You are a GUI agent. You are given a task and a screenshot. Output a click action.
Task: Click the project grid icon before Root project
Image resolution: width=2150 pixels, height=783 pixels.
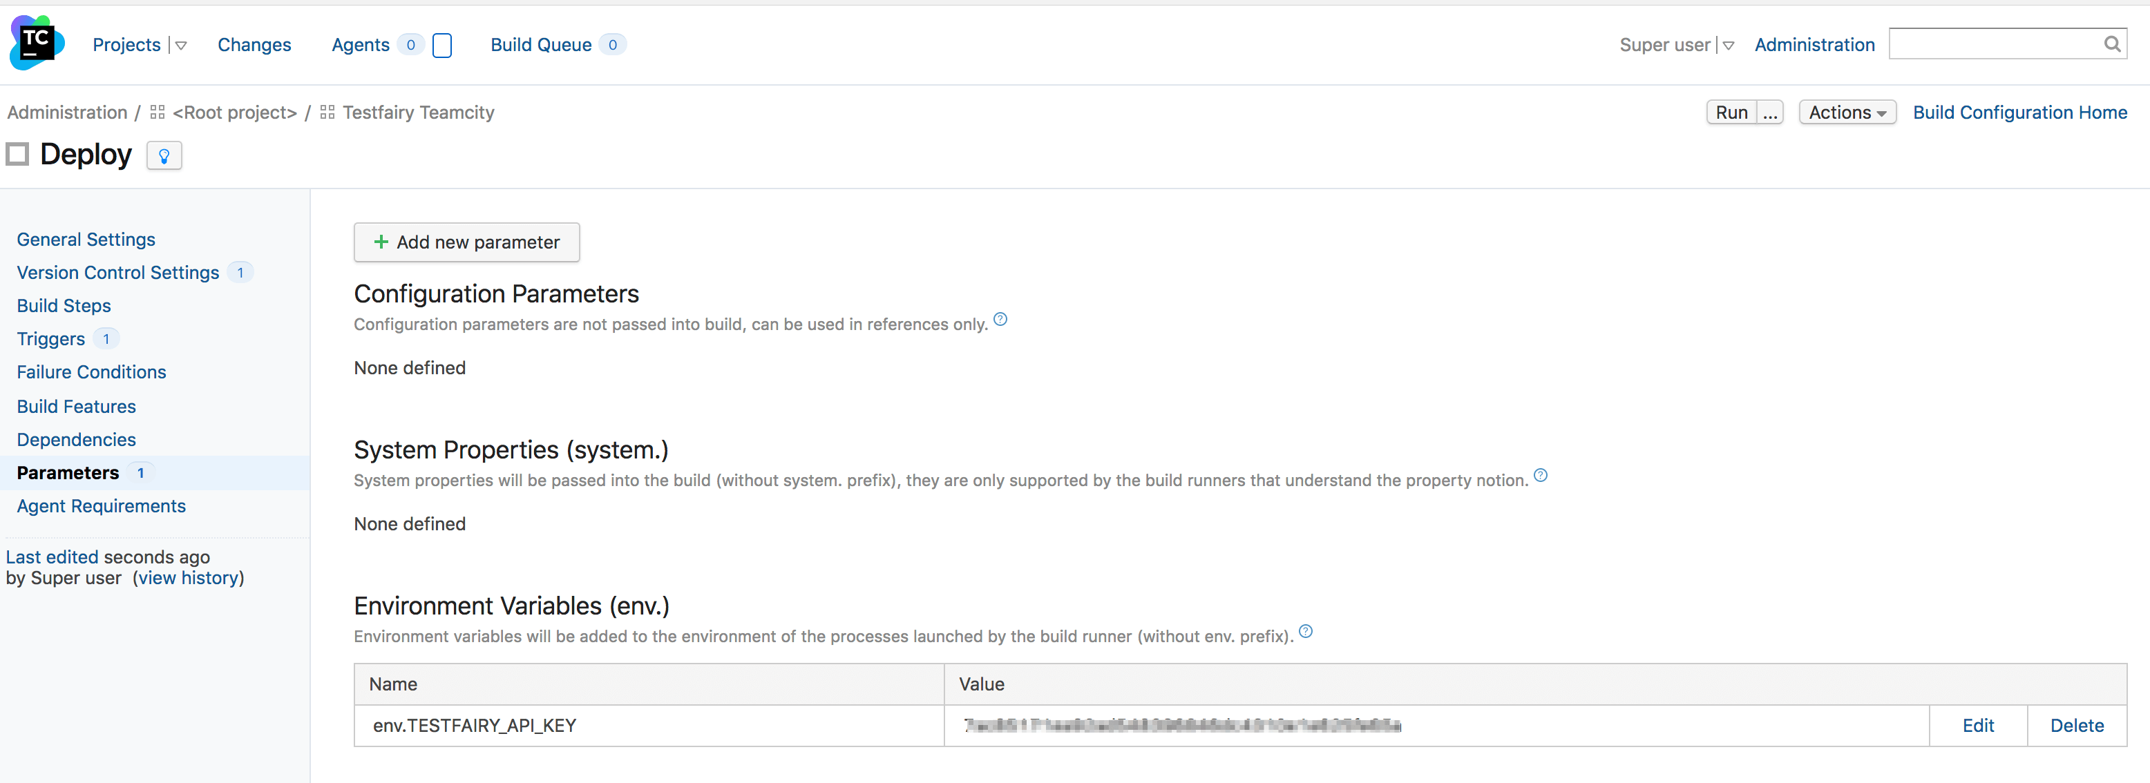(156, 112)
